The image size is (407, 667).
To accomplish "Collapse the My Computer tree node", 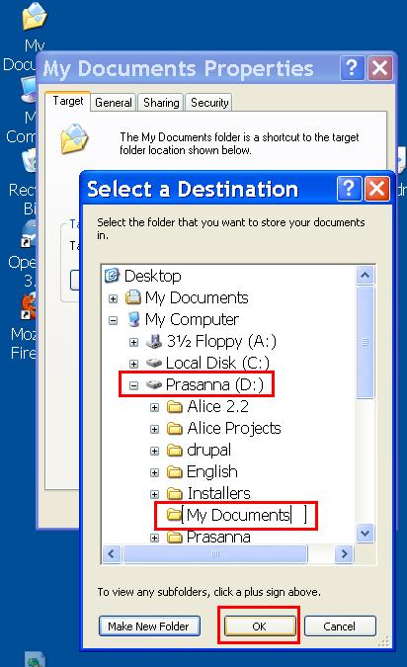I will 113,320.
